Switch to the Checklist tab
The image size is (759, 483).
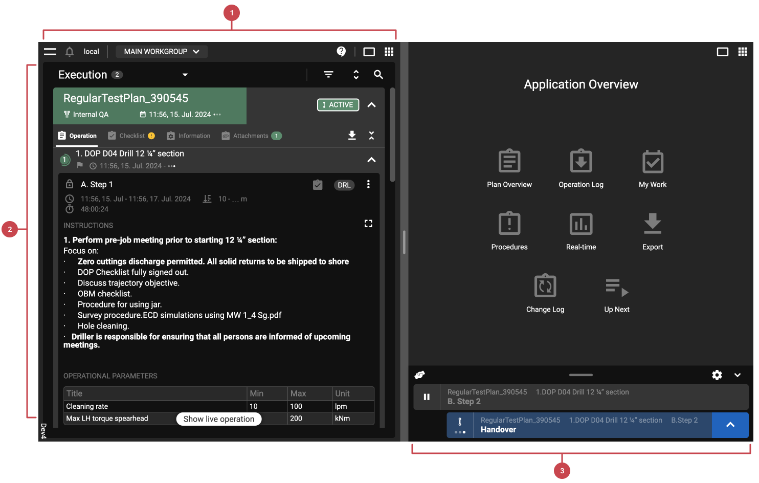pyautogui.click(x=131, y=136)
